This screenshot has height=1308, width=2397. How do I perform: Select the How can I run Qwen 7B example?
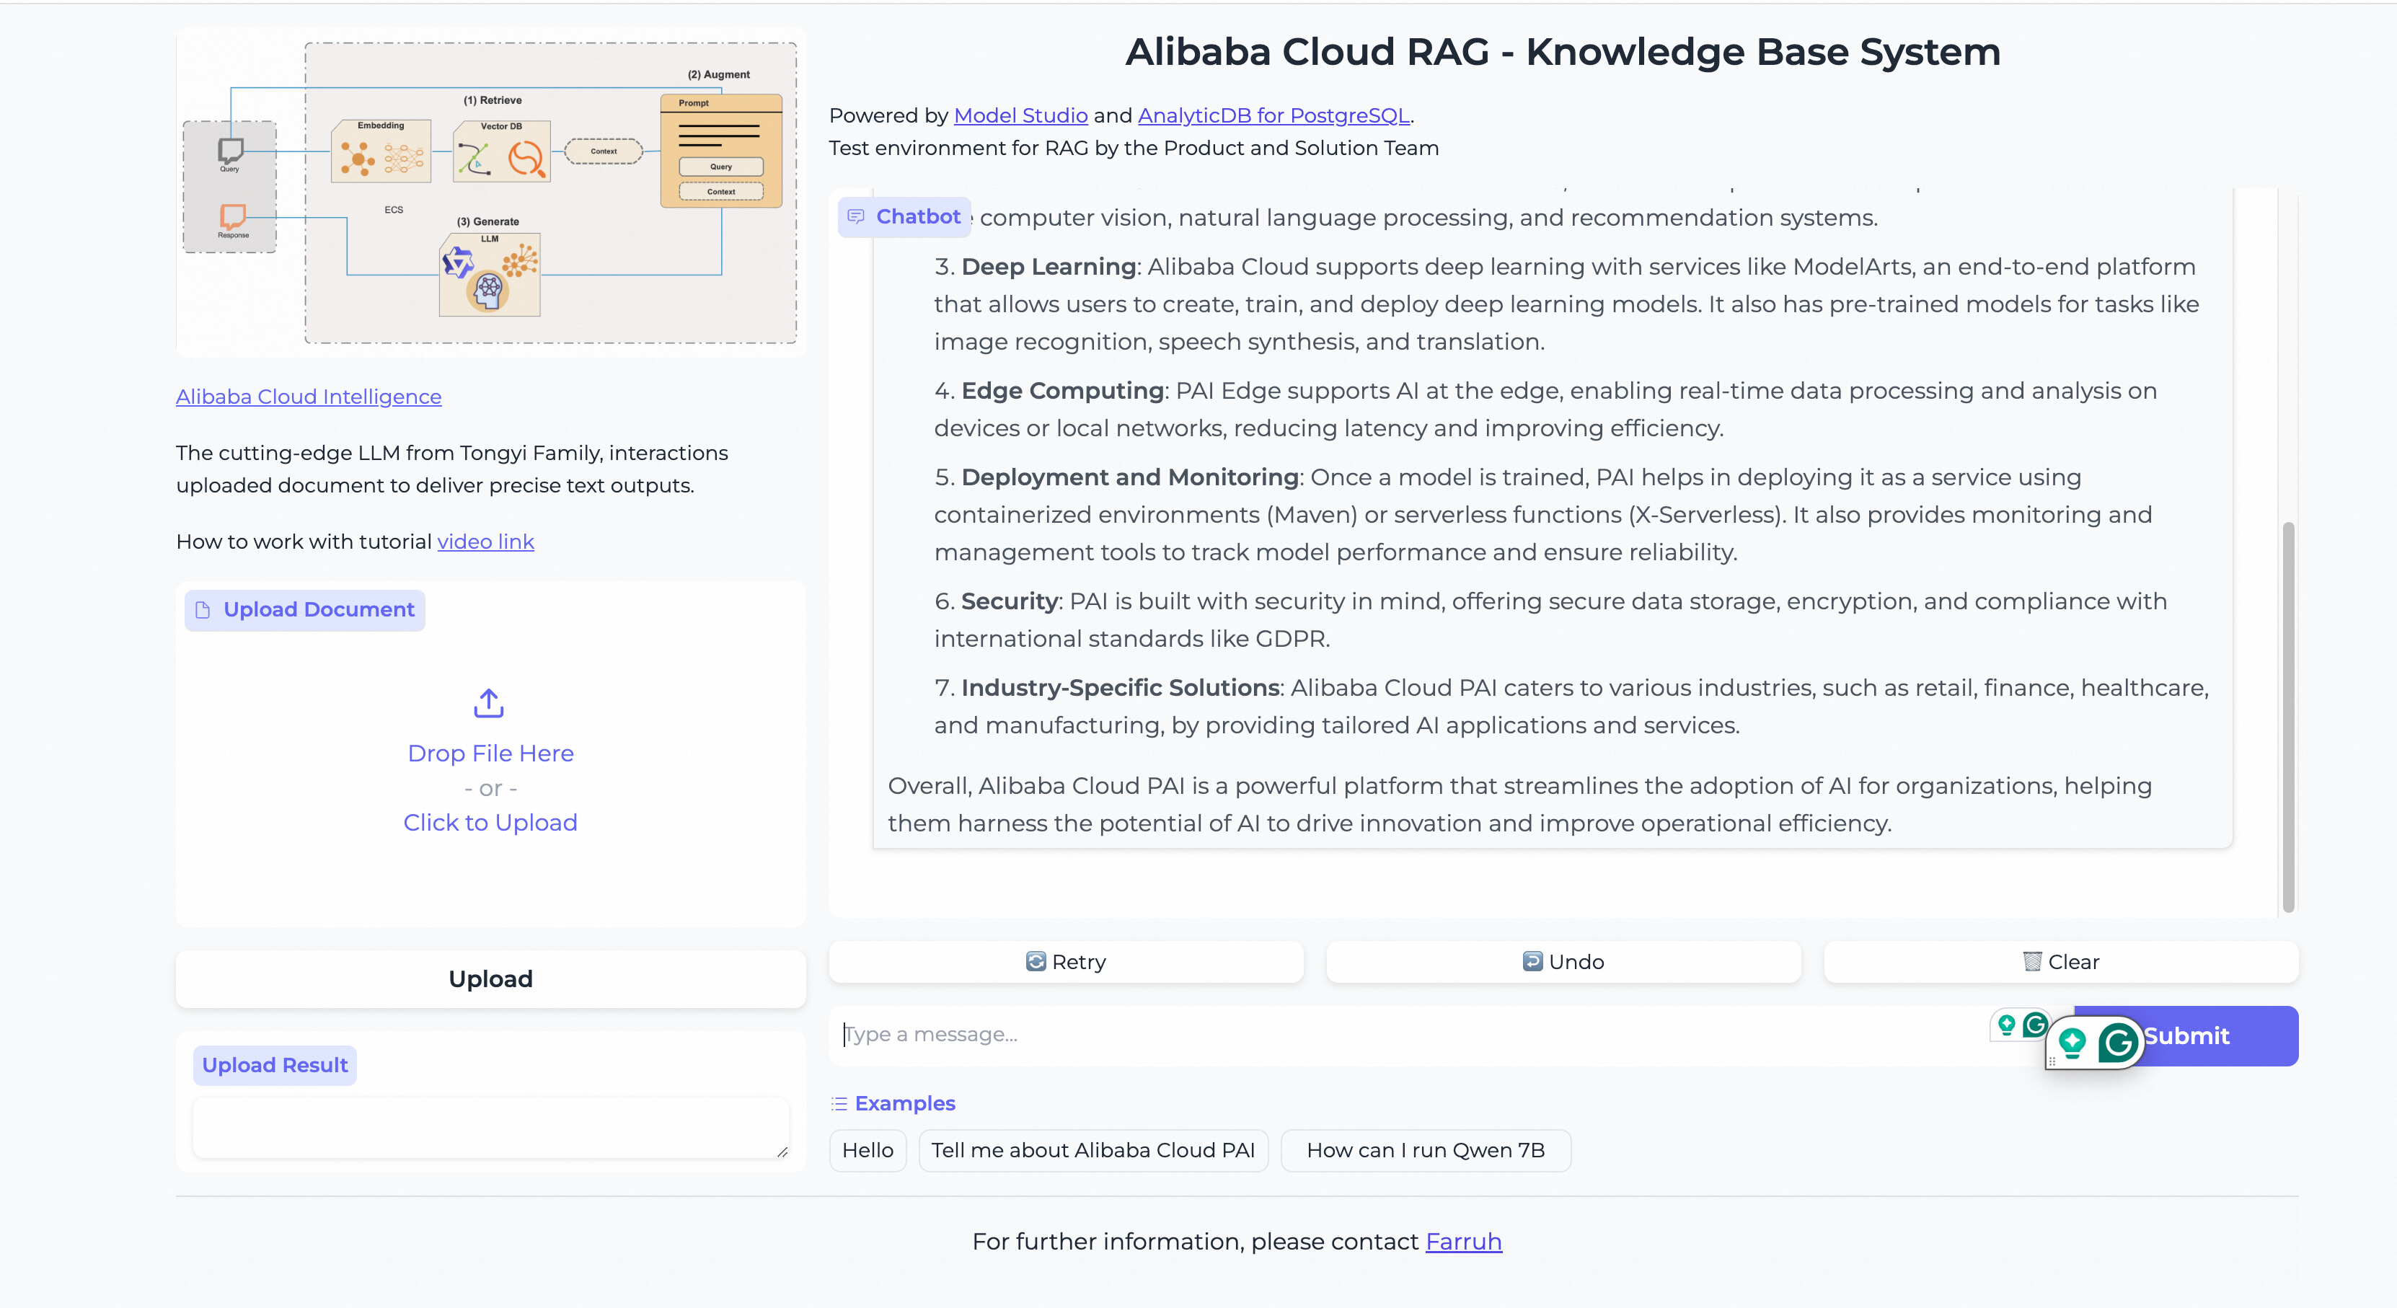(x=1426, y=1151)
